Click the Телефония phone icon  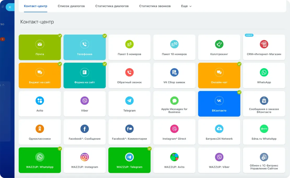click(85, 44)
